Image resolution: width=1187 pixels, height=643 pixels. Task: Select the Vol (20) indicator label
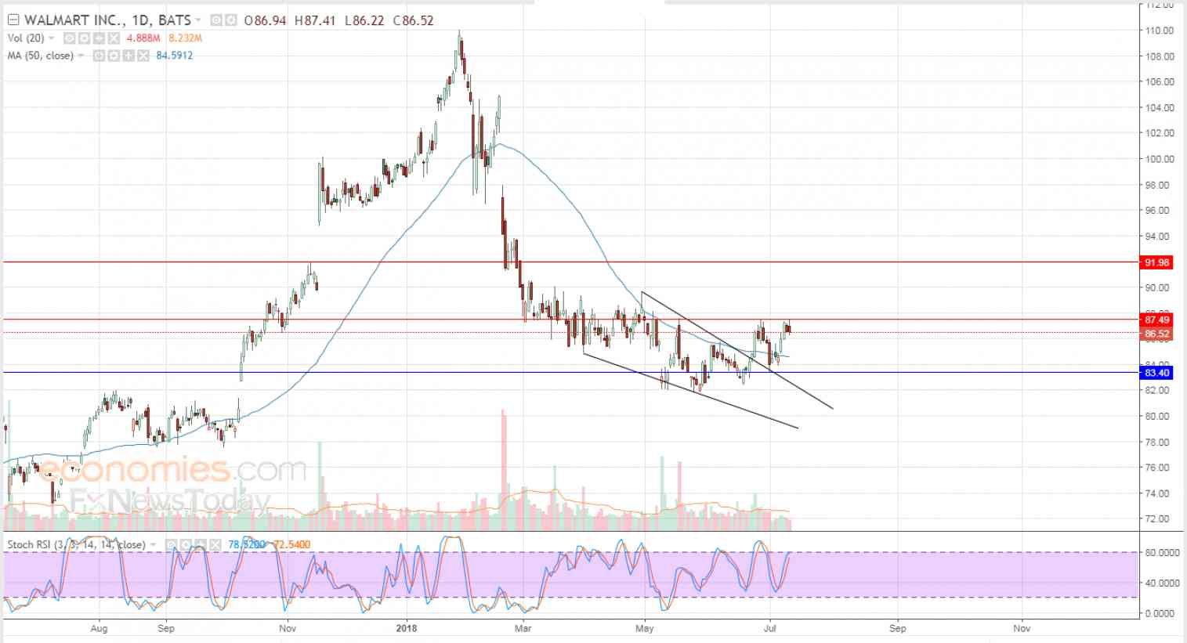pyautogui.click(x=26, y=38)
